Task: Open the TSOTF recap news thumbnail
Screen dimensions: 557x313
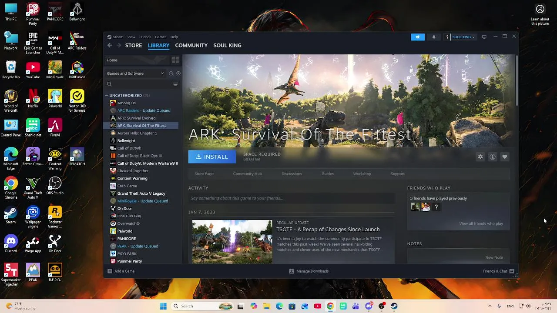Action: point(232,242)
